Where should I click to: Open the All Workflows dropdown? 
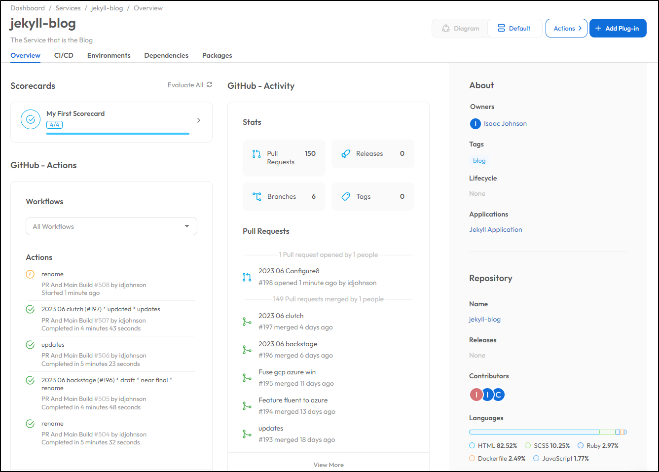click(111, 226)
